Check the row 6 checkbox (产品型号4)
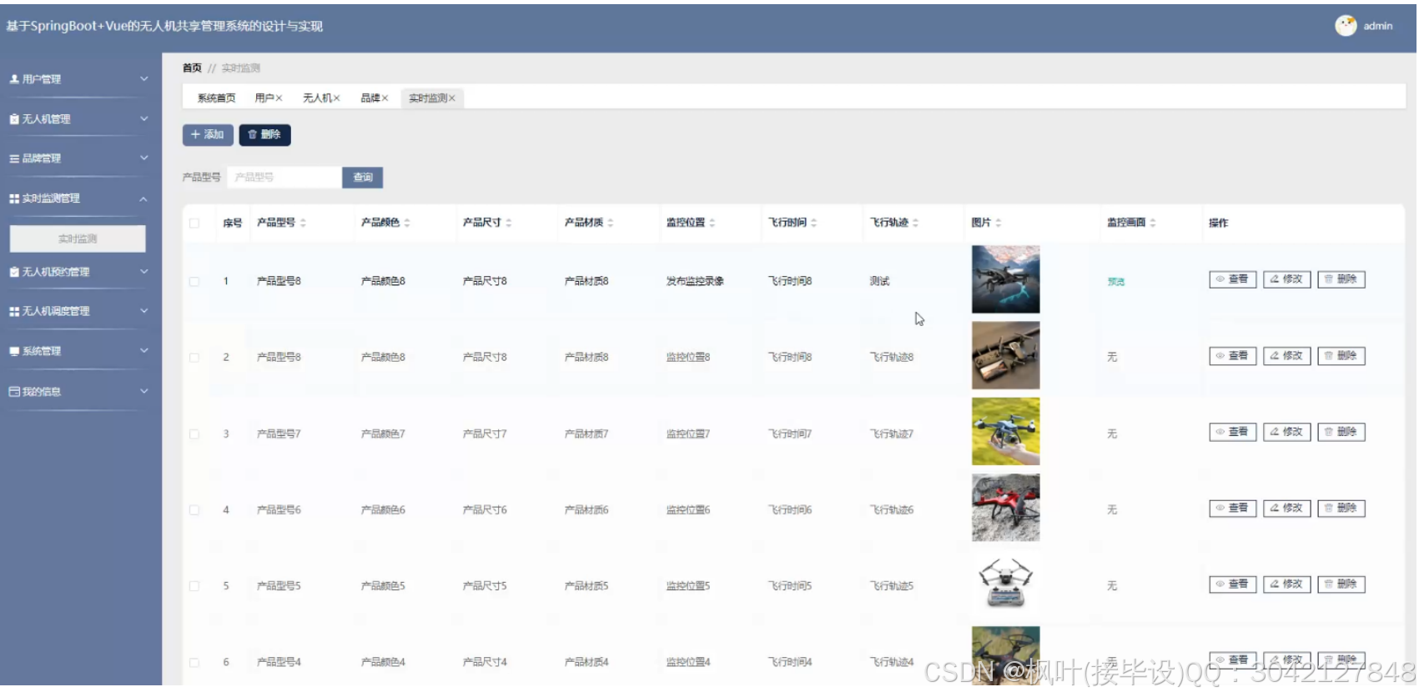This screenshot has width=1419, height=697. [x=194, y=663]
